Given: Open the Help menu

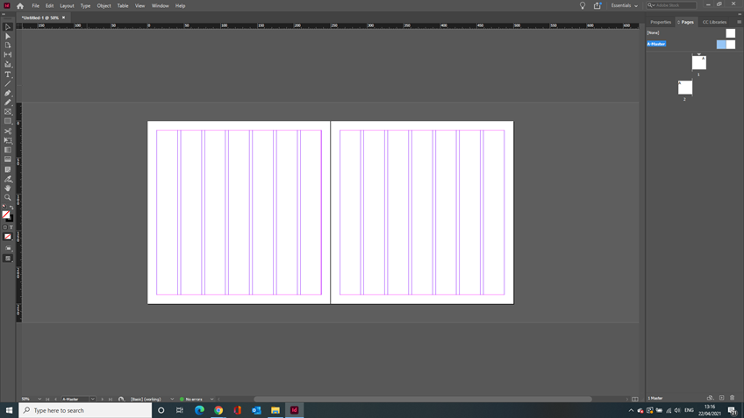Looking at the screenshot, I should 181,5.
